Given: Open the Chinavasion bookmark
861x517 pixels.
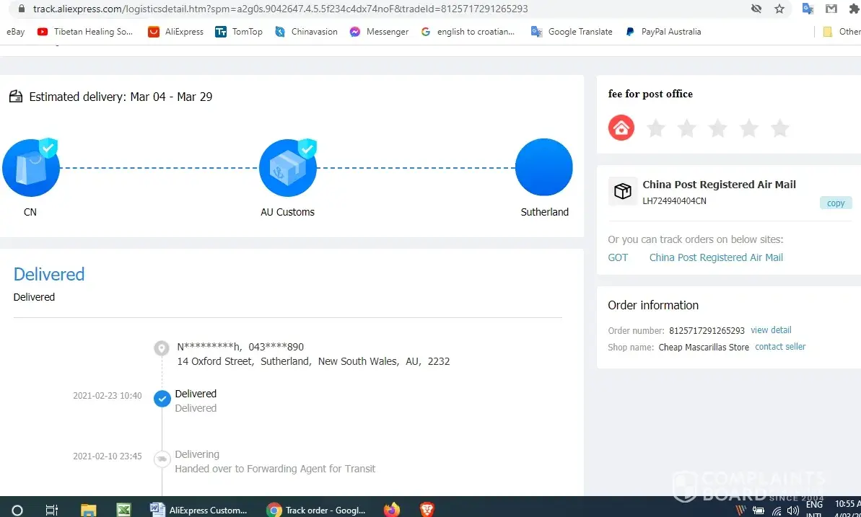Looking at the screenshot, I should coord(306,32).
